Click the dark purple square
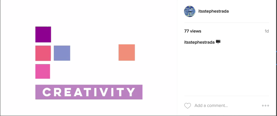The height and width of the screenshot is (116, 277). [43, 35]
